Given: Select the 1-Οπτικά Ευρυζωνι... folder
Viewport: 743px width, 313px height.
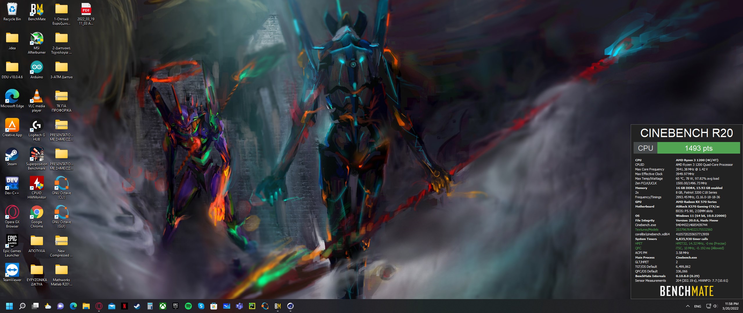Looking at the screenshot, I should (x=62, y=14).
